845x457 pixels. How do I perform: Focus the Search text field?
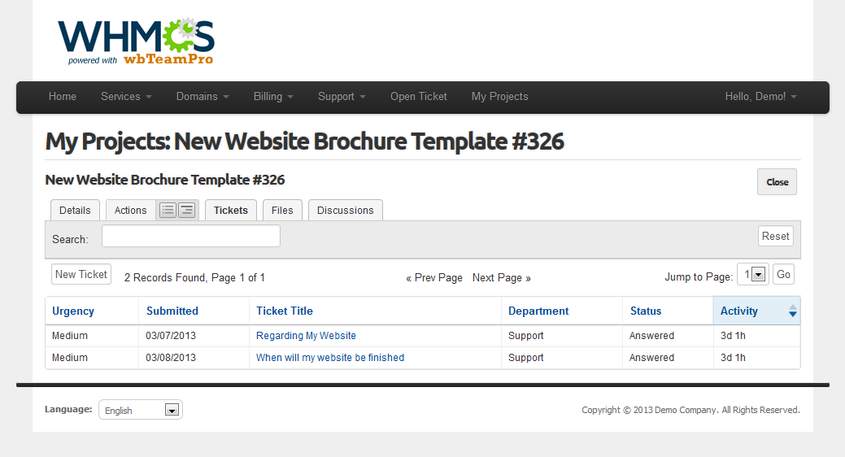191,237
